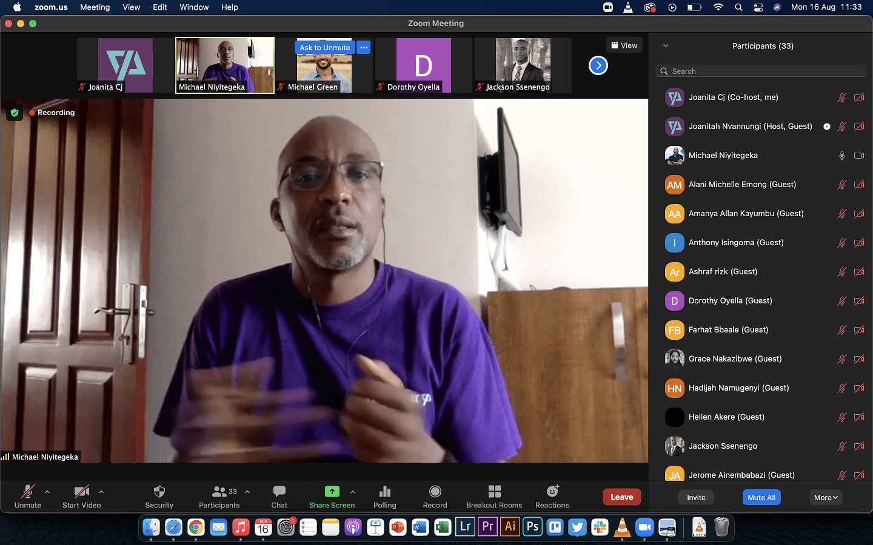
Task: Open the Chat panel
Action: point(279,491)
